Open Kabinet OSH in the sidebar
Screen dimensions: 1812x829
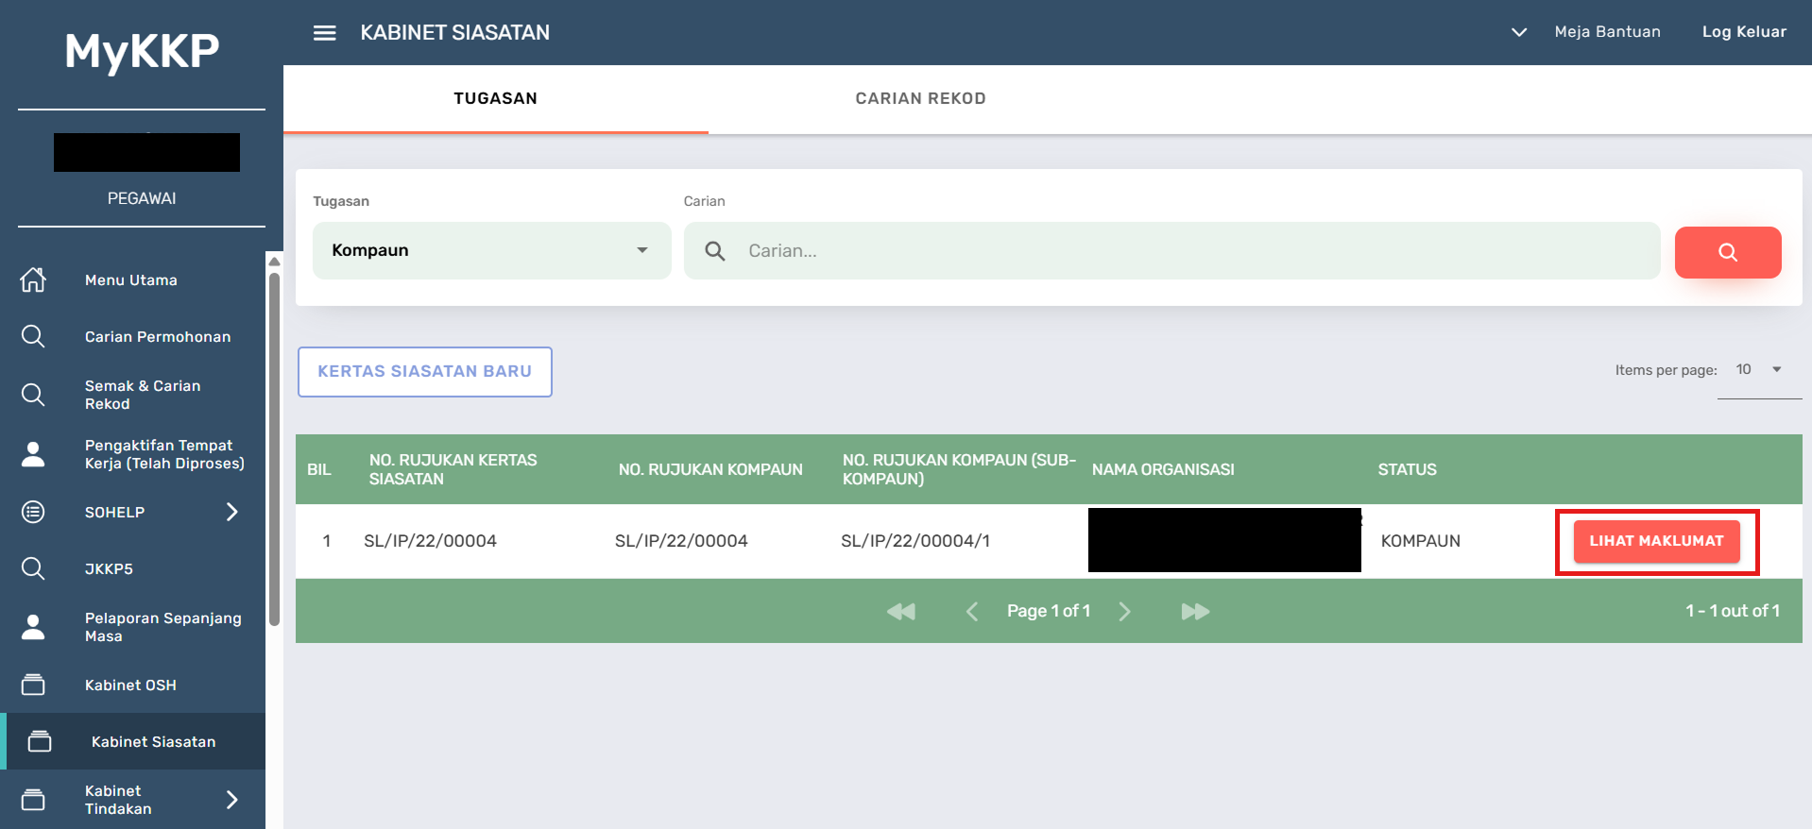click(130, 685)
